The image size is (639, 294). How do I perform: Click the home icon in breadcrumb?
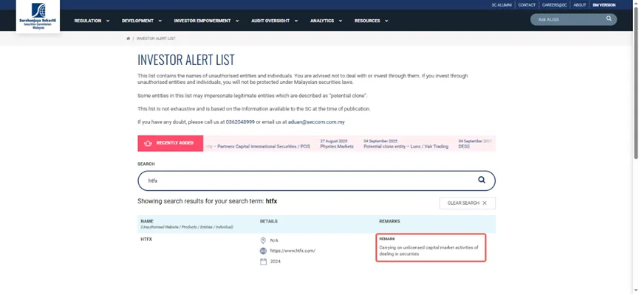(129, 38)
